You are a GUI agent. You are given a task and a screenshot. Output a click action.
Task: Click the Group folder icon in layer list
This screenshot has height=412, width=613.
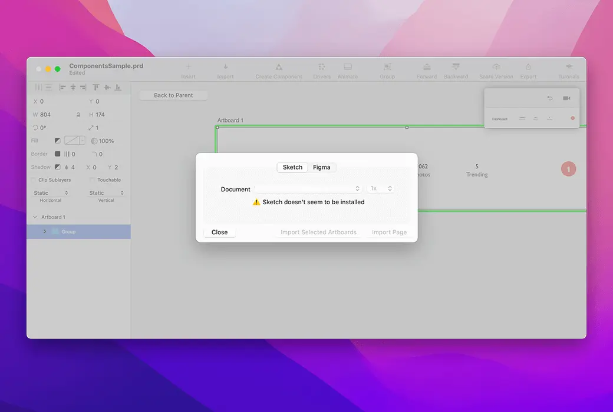[55, 231]
